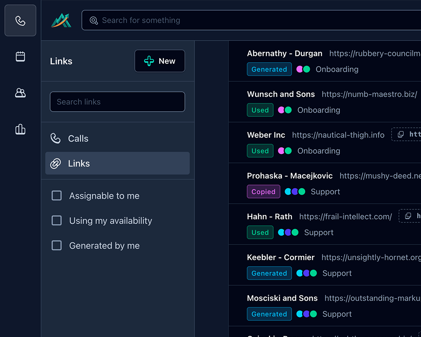Click the assignee dots on the Hahn - Rath row
Image resolution: width=421 pixels, height=337 pixels.
pyautogui.click(x=288, y=233)
